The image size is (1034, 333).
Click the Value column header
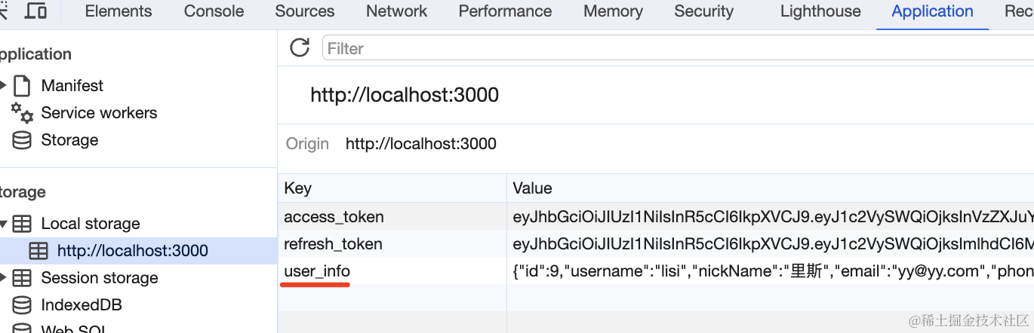(x=532, y=188)
